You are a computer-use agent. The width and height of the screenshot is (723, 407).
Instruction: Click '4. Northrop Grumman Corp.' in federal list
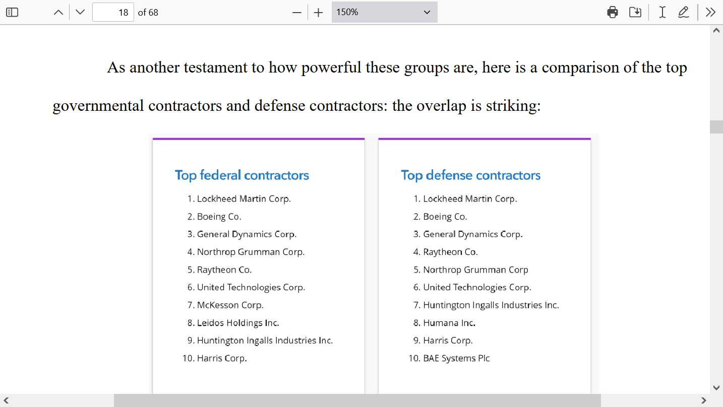coord(246,252)
